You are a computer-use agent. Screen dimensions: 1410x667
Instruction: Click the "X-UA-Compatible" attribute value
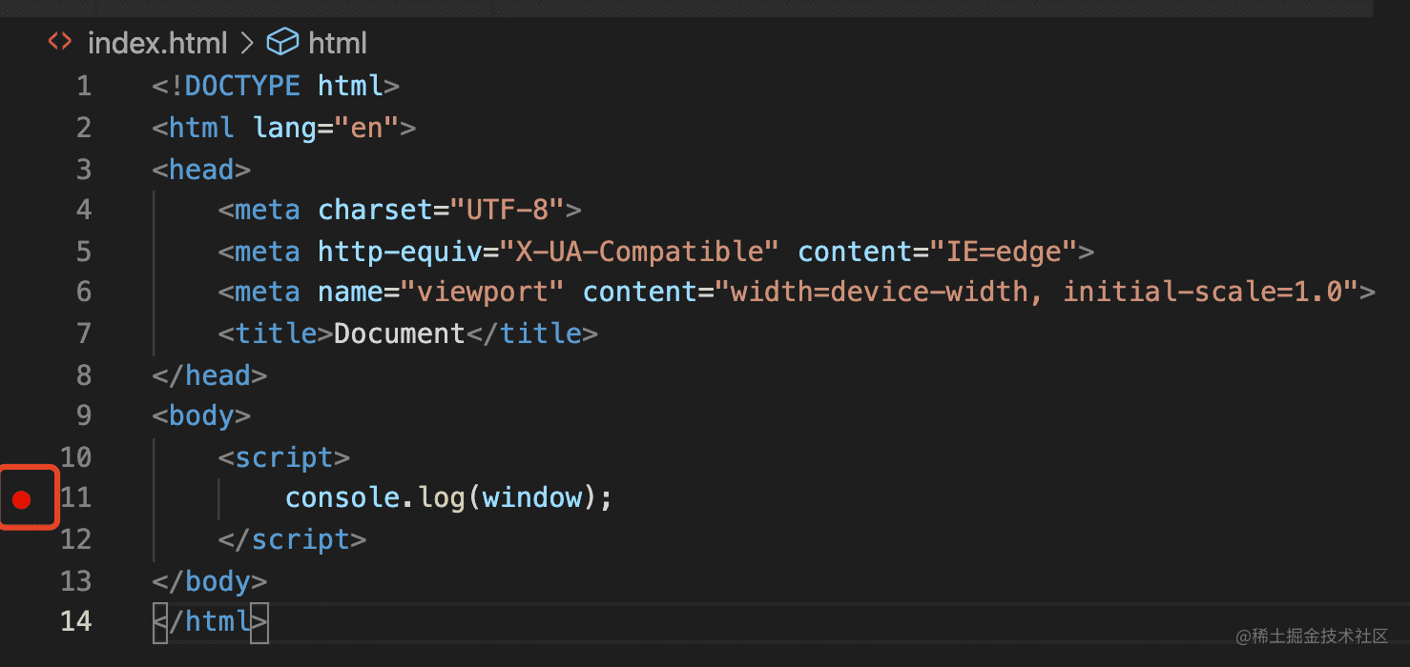point(640,252)
